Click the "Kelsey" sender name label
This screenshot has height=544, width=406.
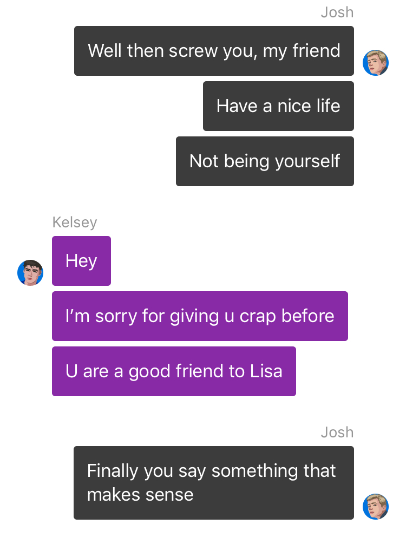[75, 222]
